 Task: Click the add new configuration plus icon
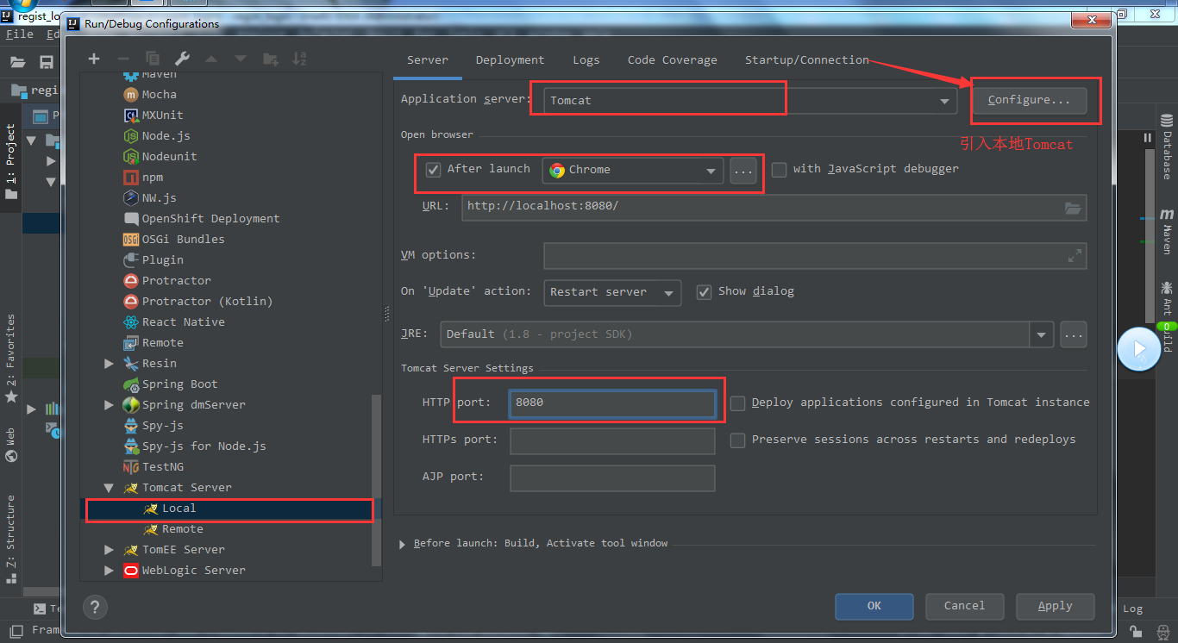point(94,59)
